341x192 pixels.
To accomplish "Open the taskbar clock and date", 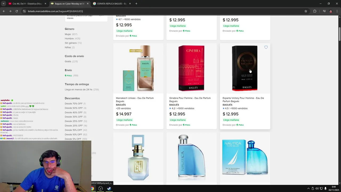I will tap(334, 188).
